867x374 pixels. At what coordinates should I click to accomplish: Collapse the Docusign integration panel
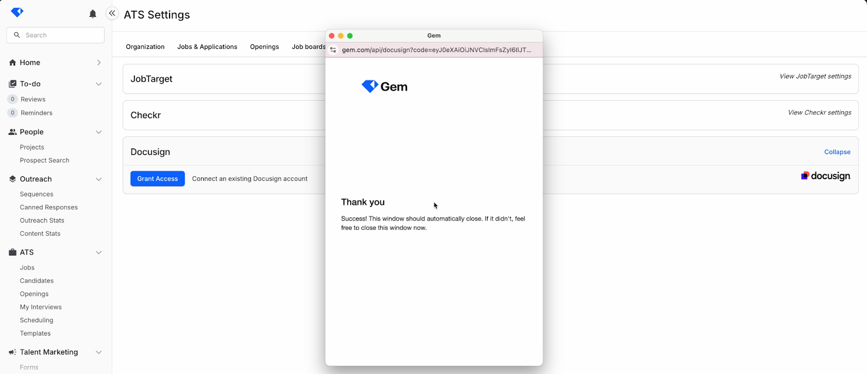pos(837,152)
